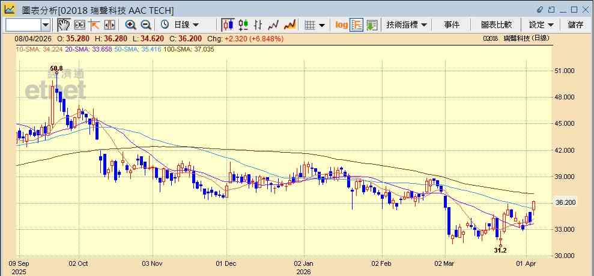594x276 pixels.
Task: Click the paperclip link icon in title bar
Action: click(540, 10)
